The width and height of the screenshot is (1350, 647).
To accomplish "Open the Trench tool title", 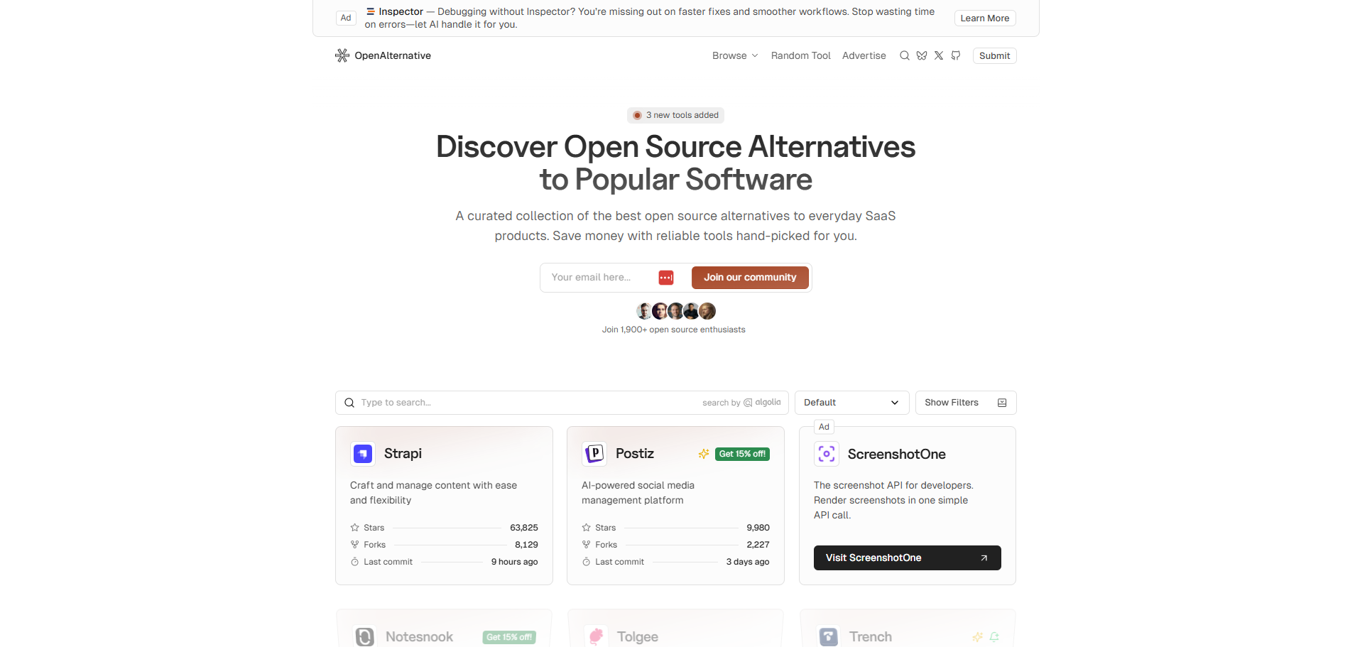I will [870, 636].
